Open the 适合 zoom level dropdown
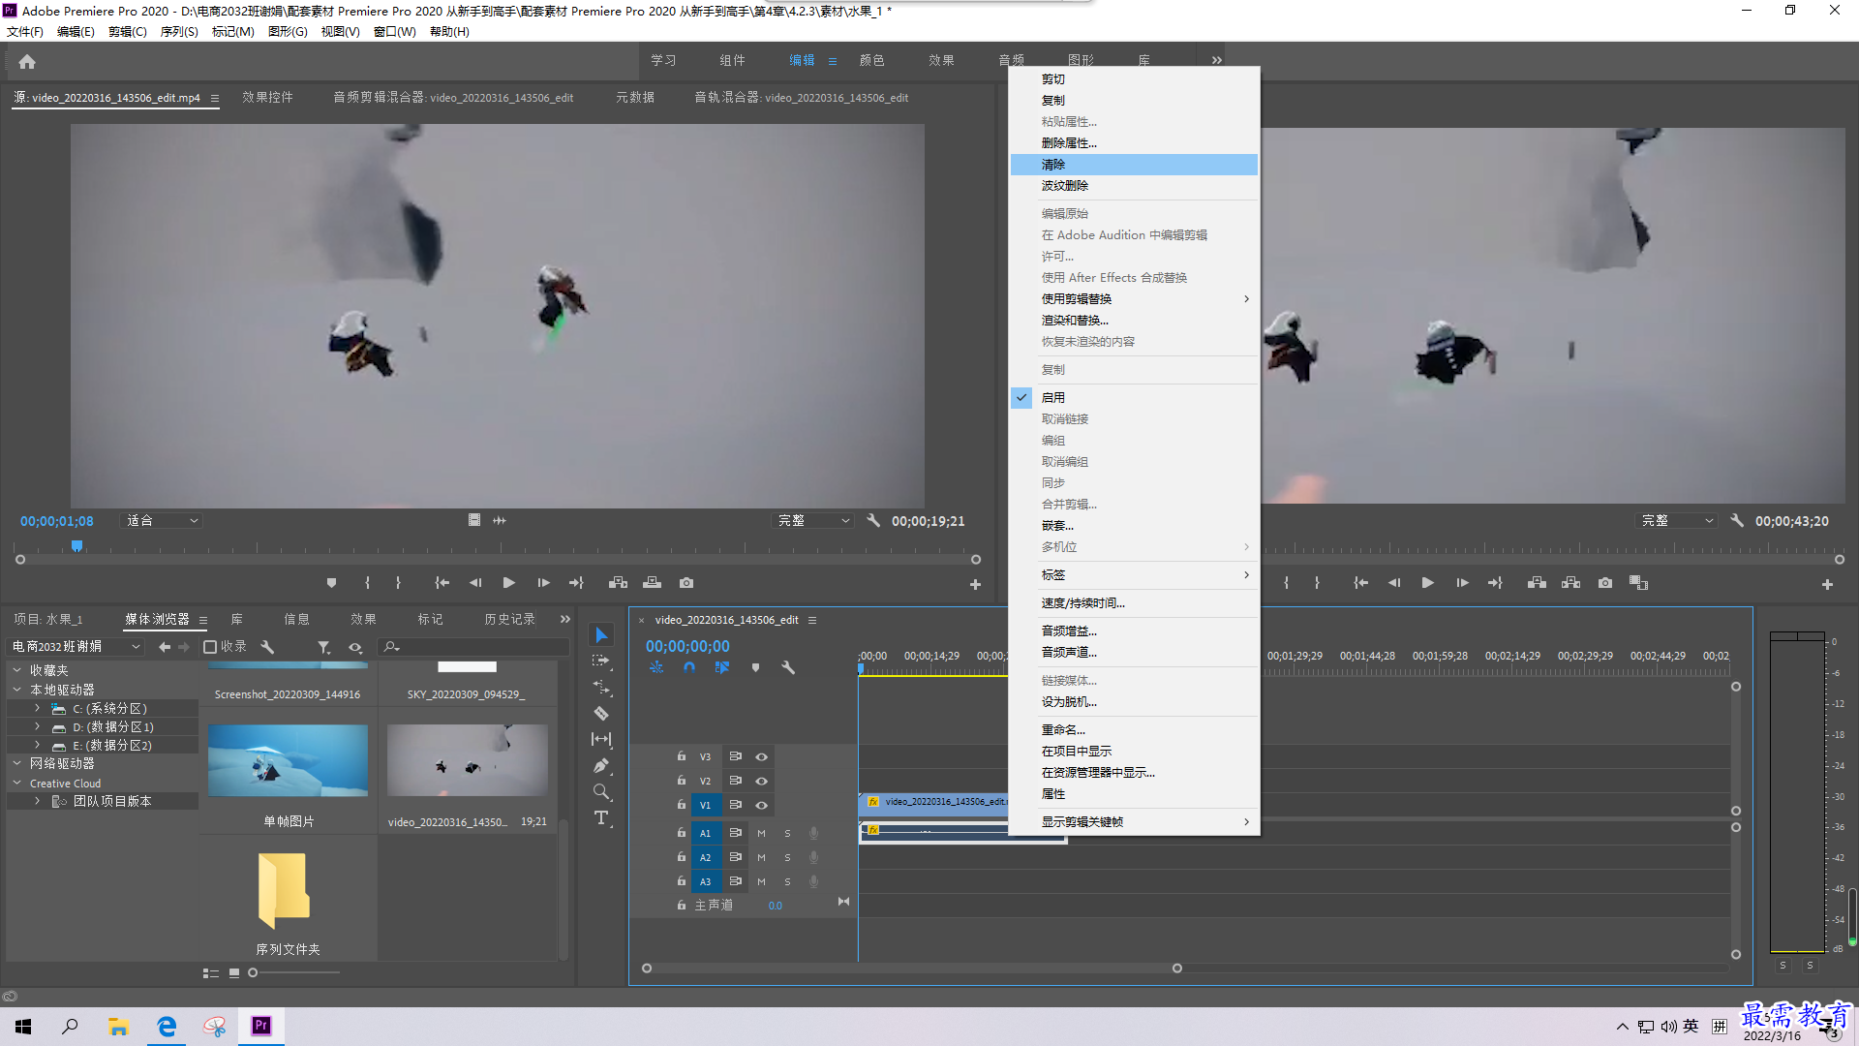This screenshot has height=1046, width=1859. point(162,521)
